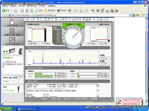Click the upload average bar showing 762.2 kbps
This screenshot has width=149, height=111.
(x=88, y=74)
